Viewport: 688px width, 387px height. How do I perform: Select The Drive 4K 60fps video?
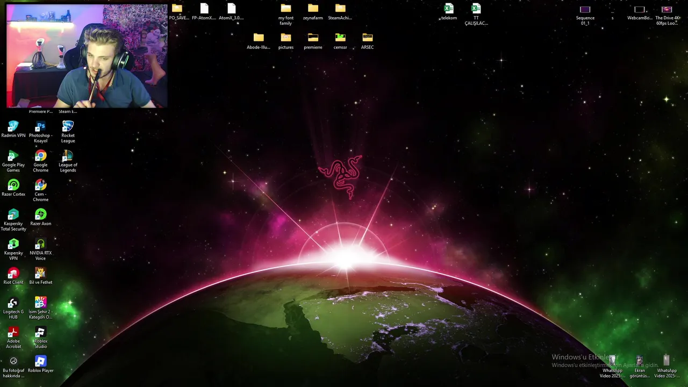coord(667,15)
